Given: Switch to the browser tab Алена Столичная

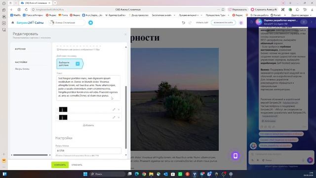Looking at the screenshot, I should [36, 3].
